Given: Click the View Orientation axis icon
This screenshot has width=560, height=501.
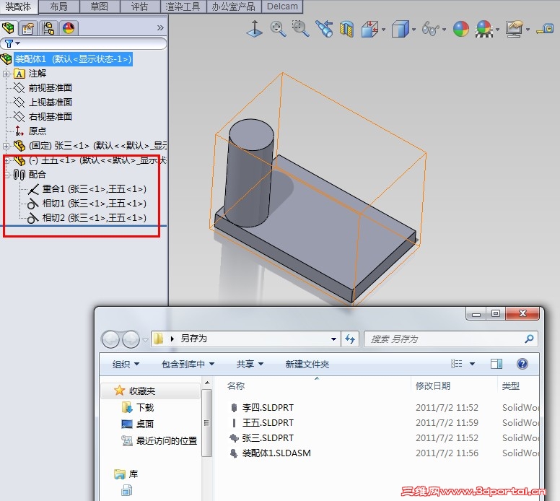Looking at the screenshot, I should 255,29.
